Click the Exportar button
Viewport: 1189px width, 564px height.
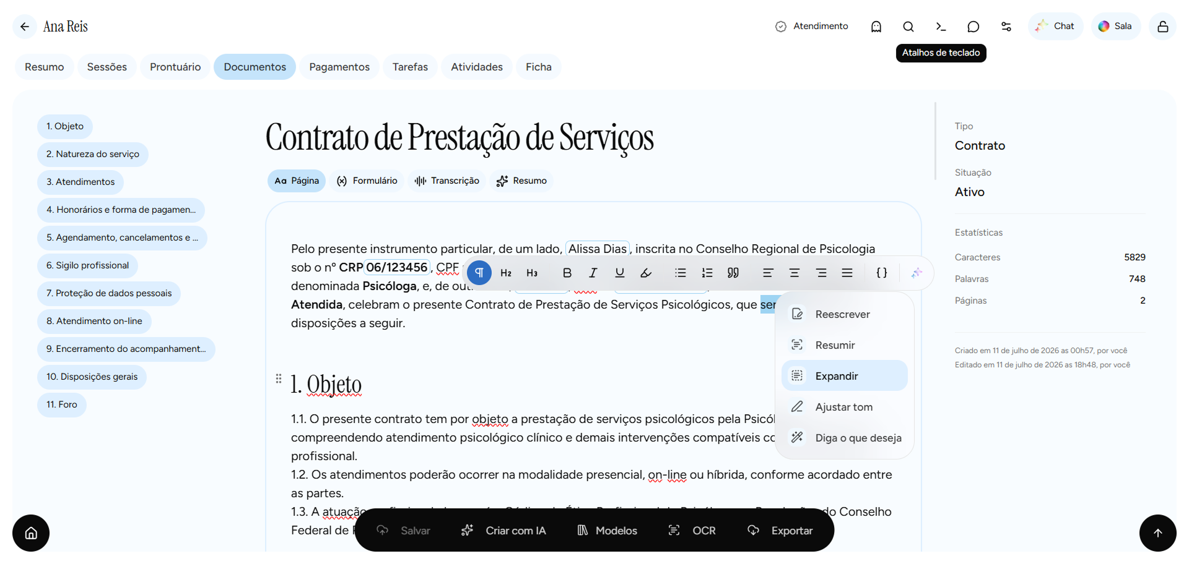coord(780,531)
